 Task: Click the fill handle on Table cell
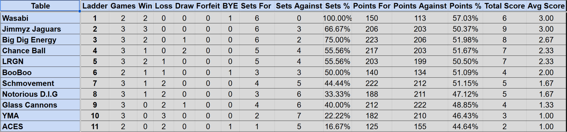(80, 11)
